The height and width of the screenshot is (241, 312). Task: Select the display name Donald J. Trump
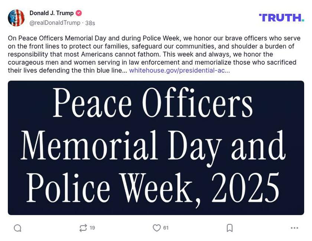tap(51, 12)
